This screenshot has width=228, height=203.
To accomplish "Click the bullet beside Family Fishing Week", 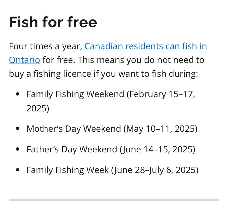I will (x=18, y=170).
